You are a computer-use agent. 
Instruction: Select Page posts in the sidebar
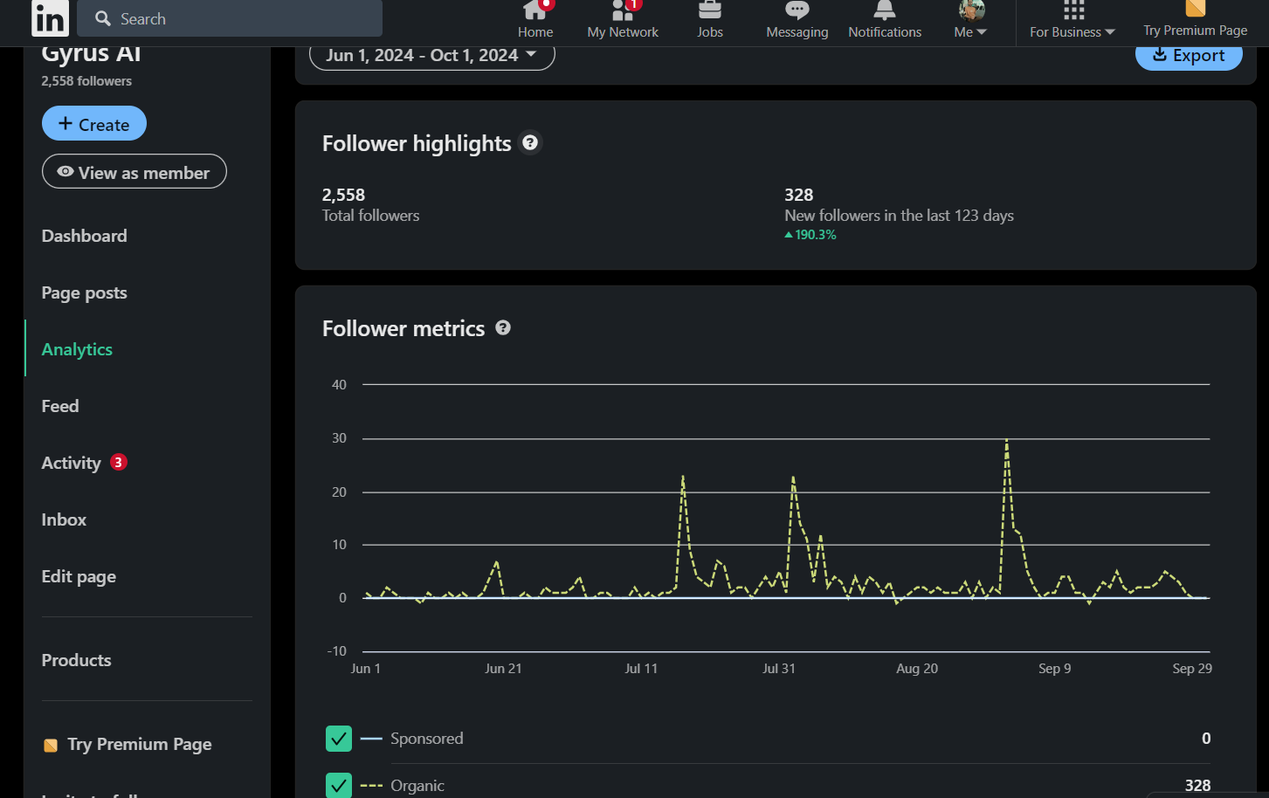point(84,292)
